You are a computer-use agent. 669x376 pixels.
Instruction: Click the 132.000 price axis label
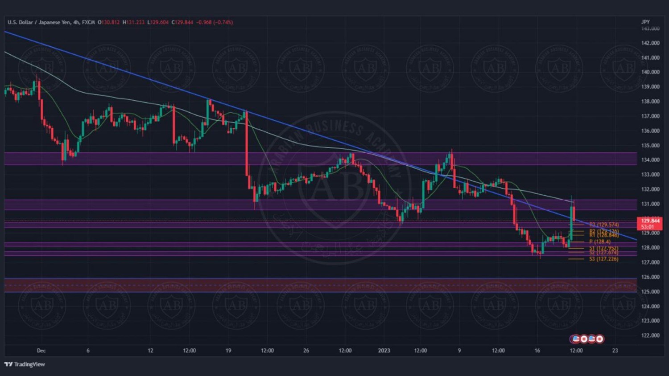[x=650, y=189]
